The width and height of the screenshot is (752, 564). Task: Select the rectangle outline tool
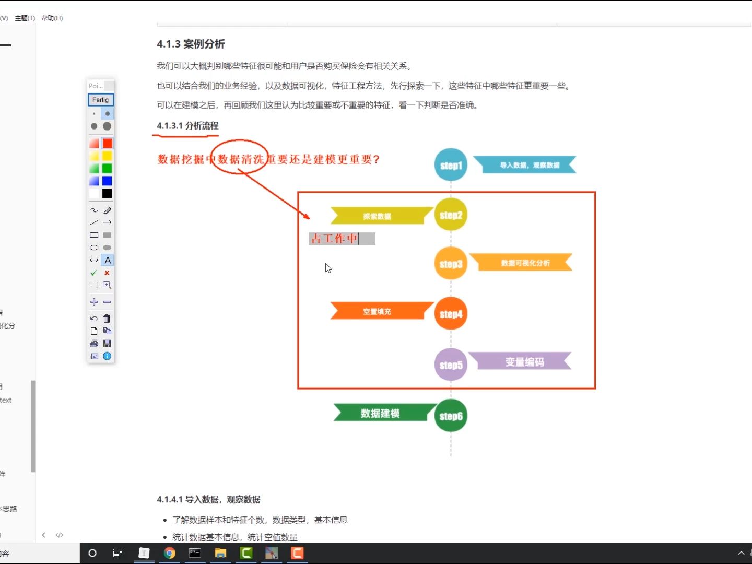click(94, 235)
